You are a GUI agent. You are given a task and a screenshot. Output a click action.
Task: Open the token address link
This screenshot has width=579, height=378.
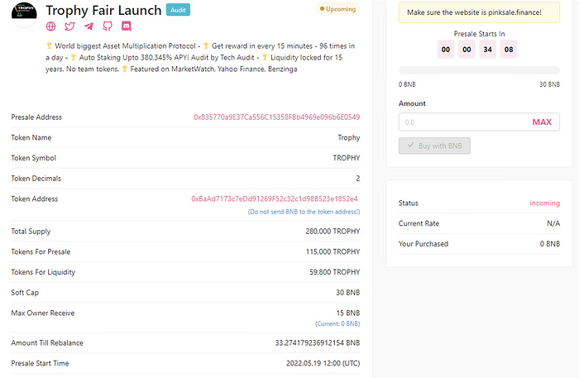tap(275, 199)
